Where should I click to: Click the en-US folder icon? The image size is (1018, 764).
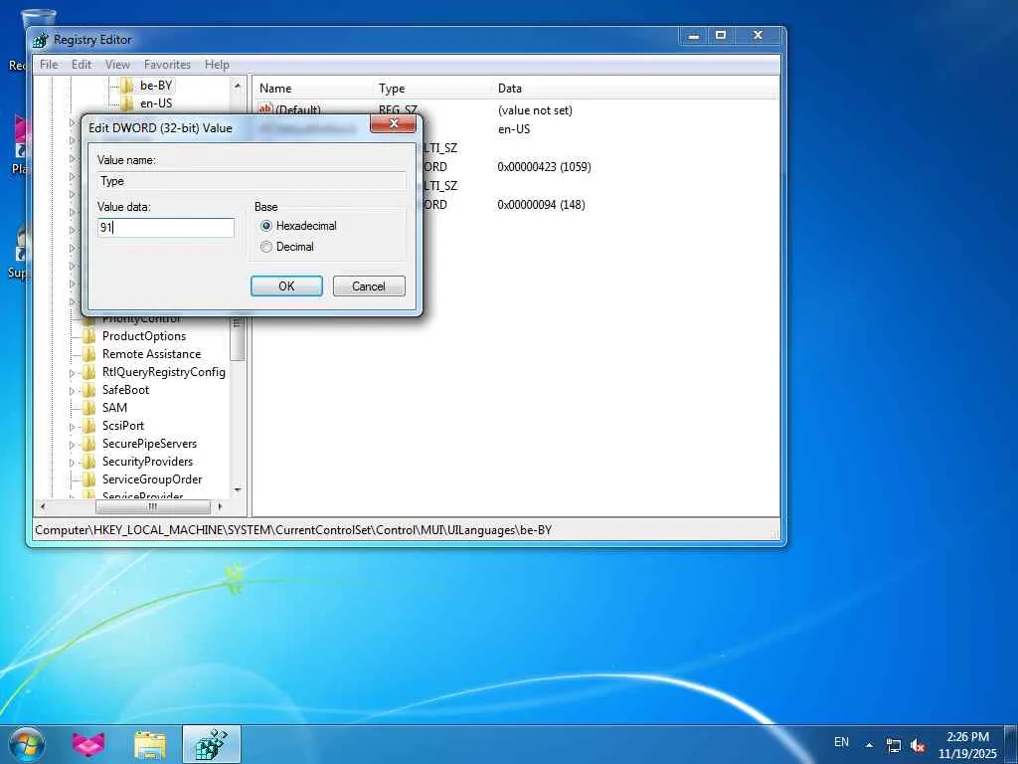pyautogui.click(x=127, y=103)
